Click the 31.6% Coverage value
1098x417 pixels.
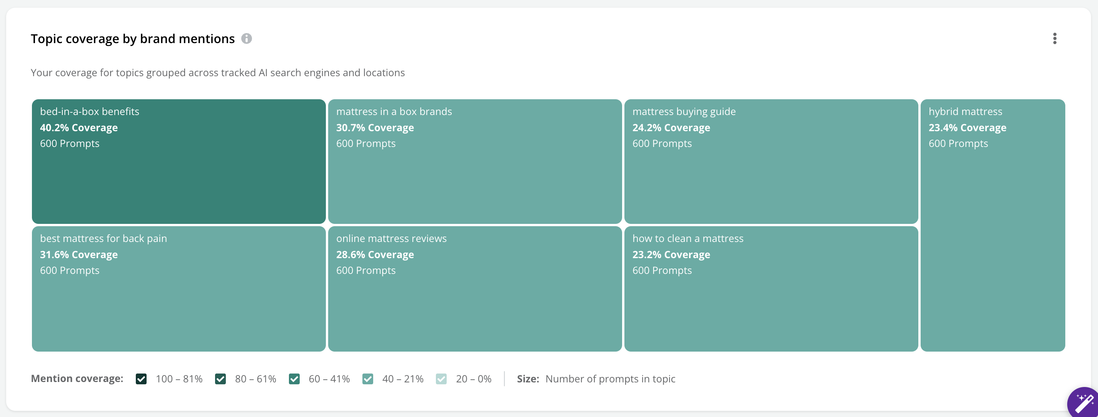coord(79,255)
